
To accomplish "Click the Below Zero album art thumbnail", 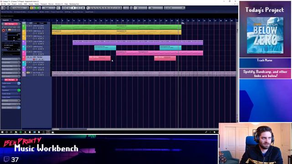I will 265,36.
